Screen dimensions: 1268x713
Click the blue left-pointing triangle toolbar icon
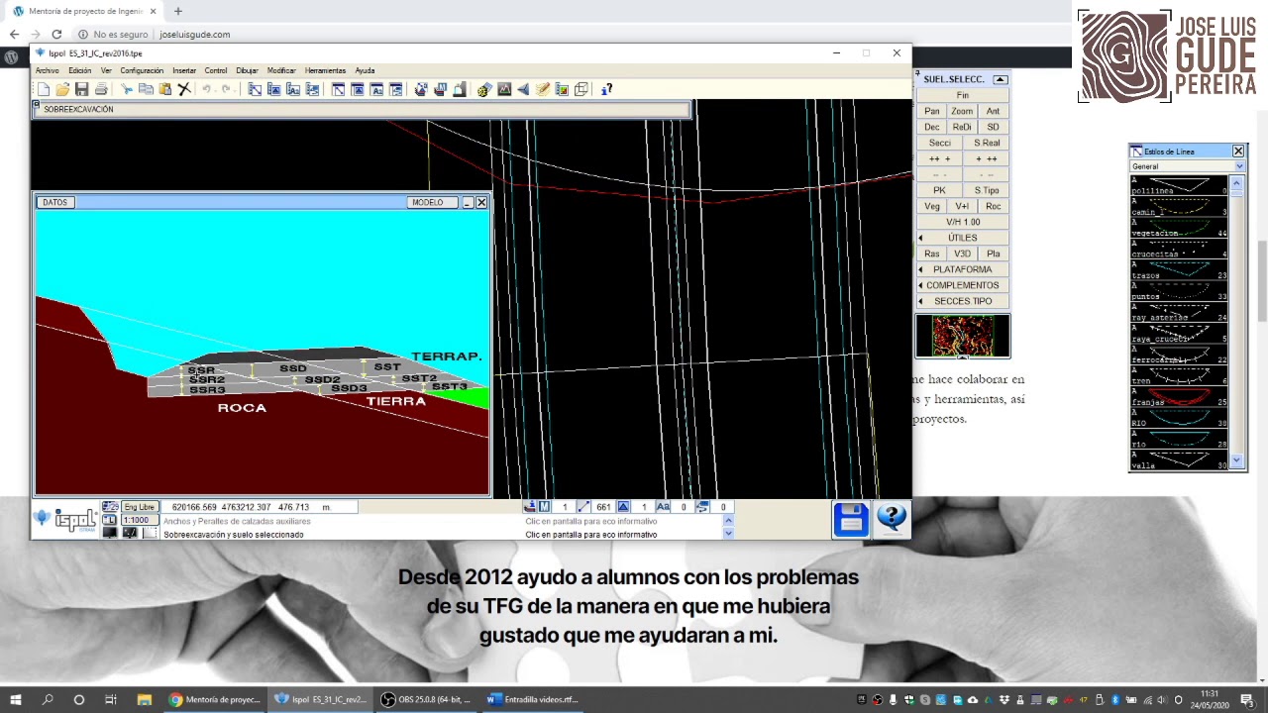pos(523,89)
